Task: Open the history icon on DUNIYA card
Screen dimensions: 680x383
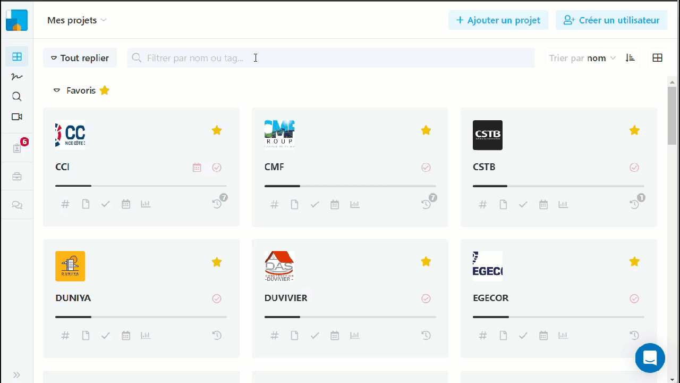Action: pyautogui.click(x=217, y=336)
